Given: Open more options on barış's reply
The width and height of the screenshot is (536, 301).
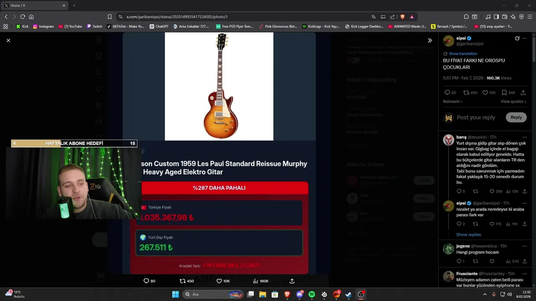Looking at the screenshot, I should pos(525,137).
